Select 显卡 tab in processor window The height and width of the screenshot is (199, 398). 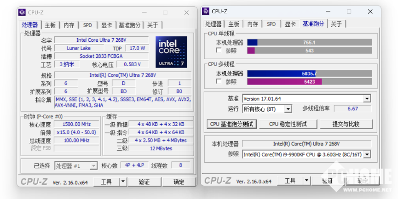pyautogui.click(x=107, y=25)
